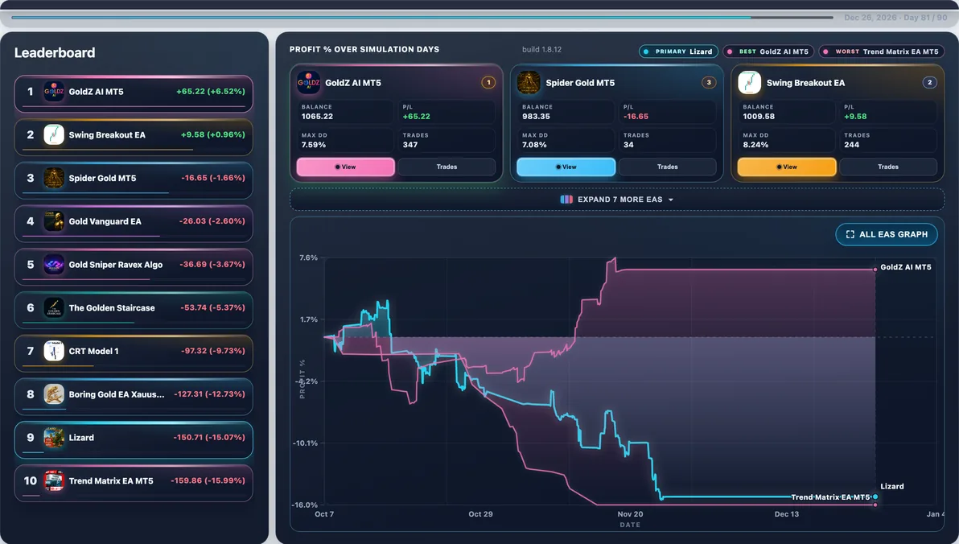This screenshot has height=544, width=959.
Task: Click CRT Model 1 icon
Action: coord(54,351)
